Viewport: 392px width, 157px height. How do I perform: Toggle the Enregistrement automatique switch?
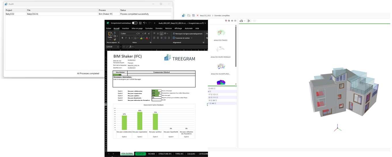tap(135, 23)
